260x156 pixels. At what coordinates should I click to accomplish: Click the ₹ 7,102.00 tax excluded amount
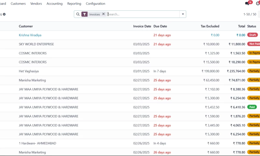tap(212, 89)
